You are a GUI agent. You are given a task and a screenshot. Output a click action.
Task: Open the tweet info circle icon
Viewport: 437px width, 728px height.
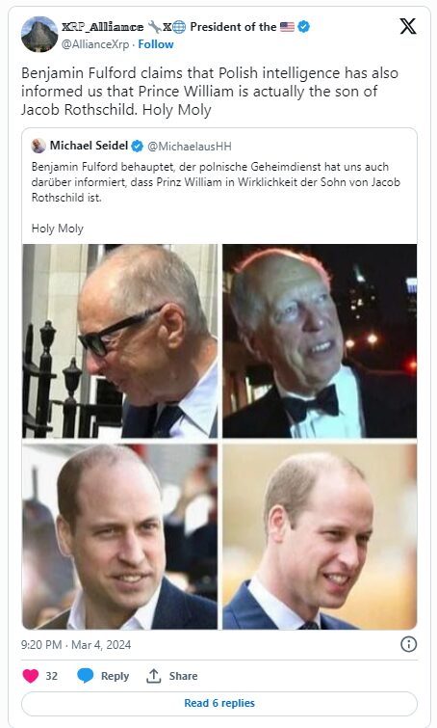pos(409,644)
